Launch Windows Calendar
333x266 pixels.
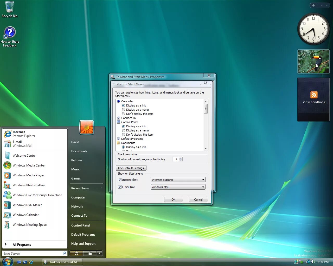click(35, 215)
